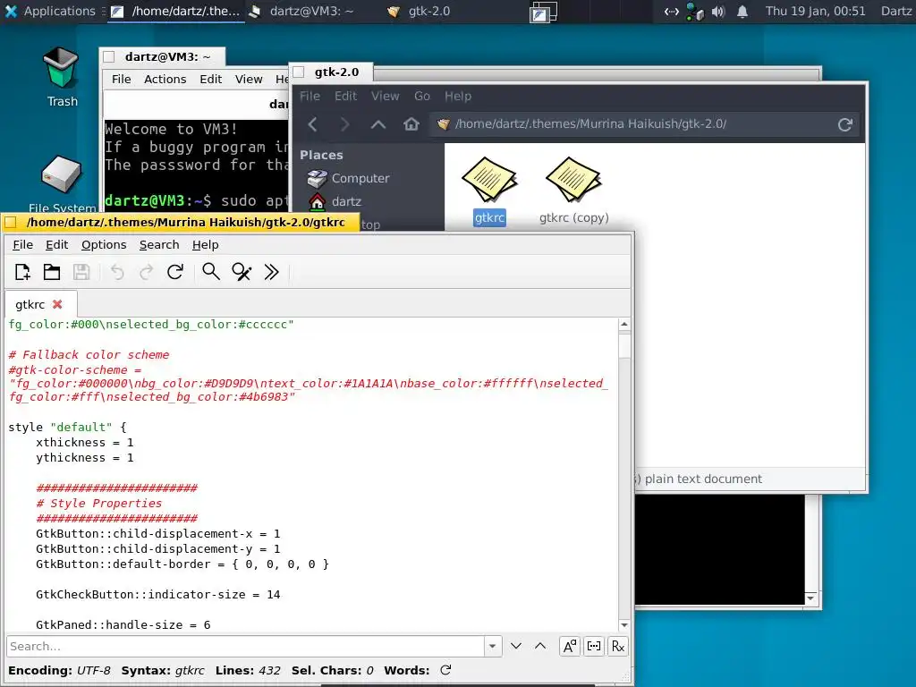The image size is (916, 687).
Task: Switch to the dartz@VM3 taskbar entry
Action: coord(302,11)
